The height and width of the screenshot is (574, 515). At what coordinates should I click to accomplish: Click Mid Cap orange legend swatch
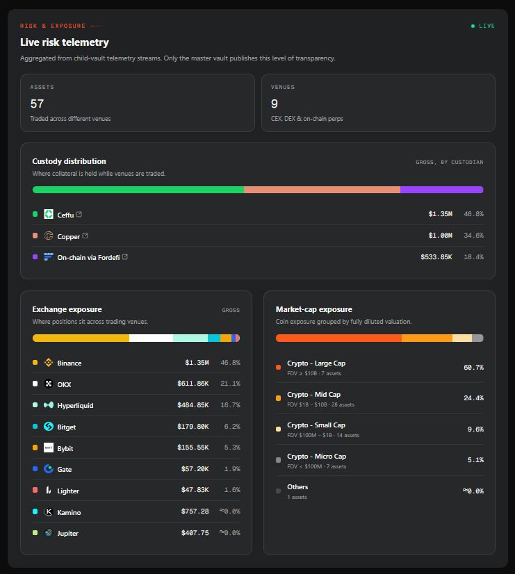(278, 398)
